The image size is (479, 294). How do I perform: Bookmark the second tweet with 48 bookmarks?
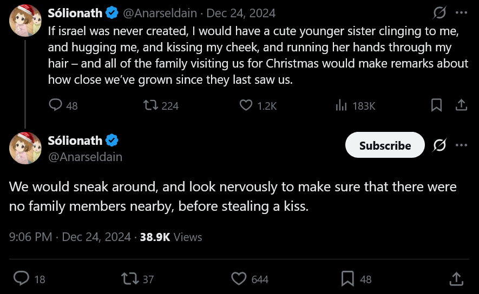point(347,278)
